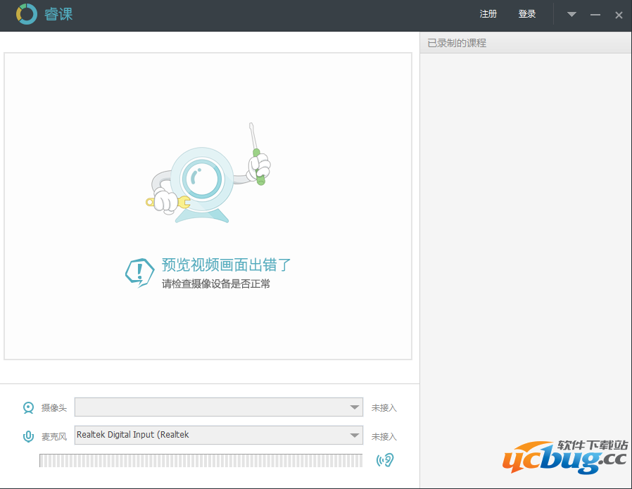Image resolution: width=632 pixels, height=489 pixels.
Task: Toggle the ear listening monitor icon
Action: [x=384, y=460]
